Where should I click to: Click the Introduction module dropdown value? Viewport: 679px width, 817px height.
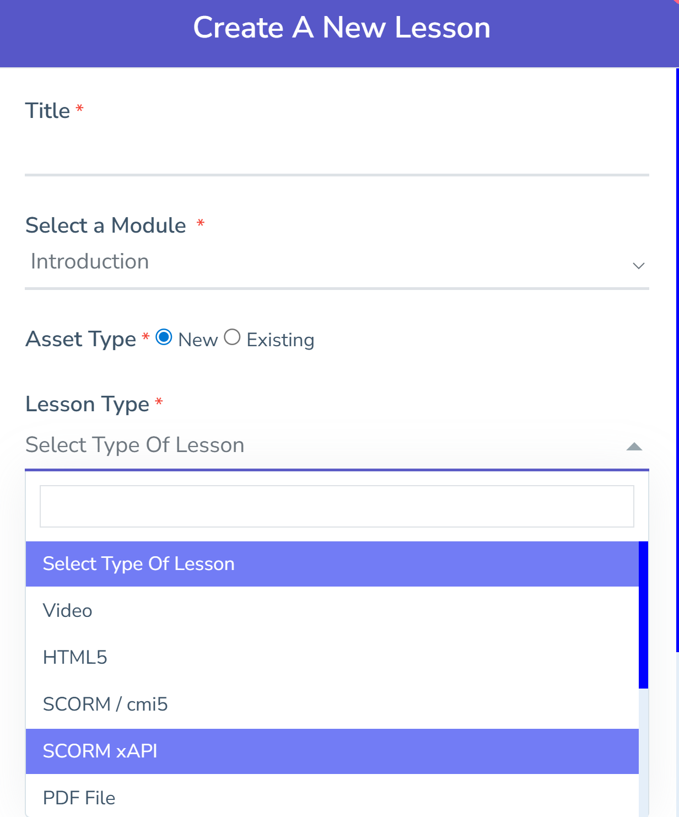pos(90,262)
